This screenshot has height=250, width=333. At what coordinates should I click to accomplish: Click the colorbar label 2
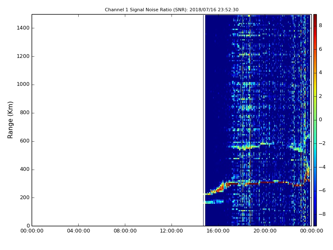pyautogui.click(x=321, y=96)
